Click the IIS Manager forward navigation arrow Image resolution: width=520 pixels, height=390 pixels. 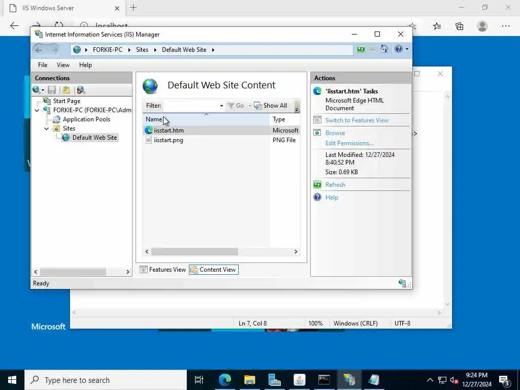[55, 50]
